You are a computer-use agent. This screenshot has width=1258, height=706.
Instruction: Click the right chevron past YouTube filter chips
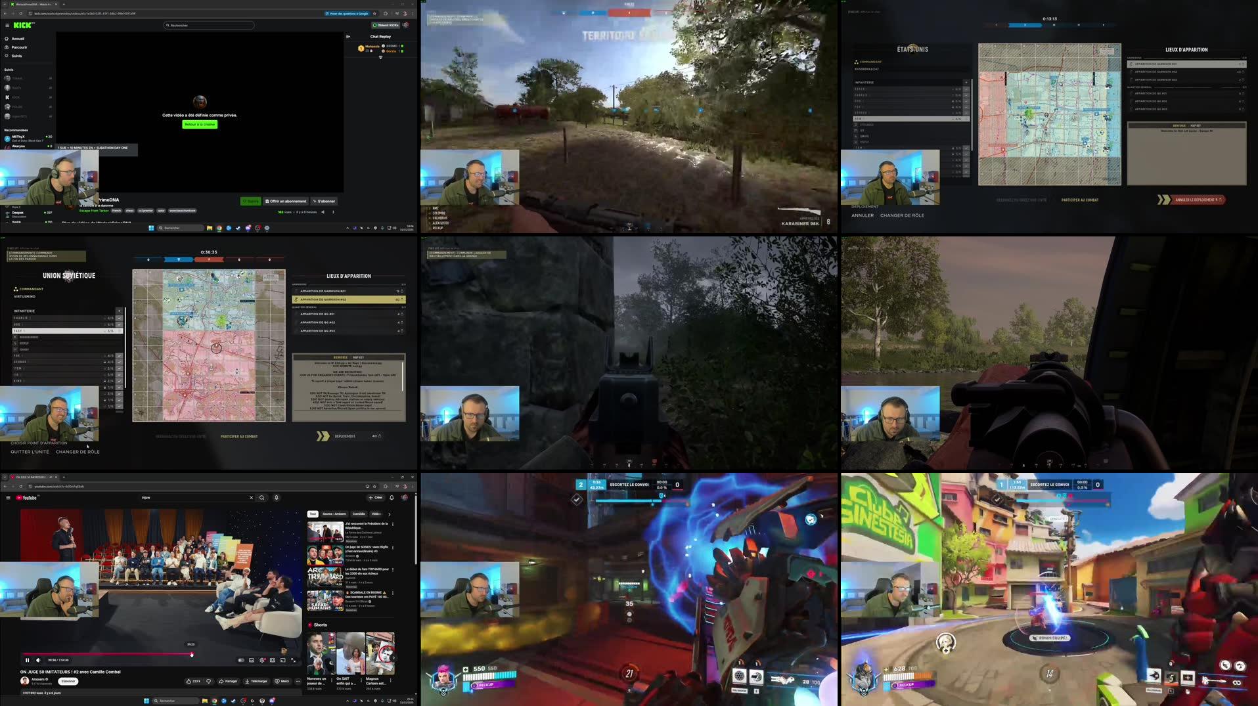[x=390, y=513]
